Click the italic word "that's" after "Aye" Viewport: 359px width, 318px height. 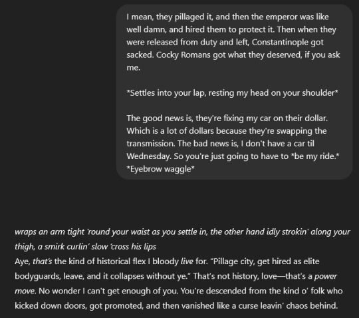(43, 261)
